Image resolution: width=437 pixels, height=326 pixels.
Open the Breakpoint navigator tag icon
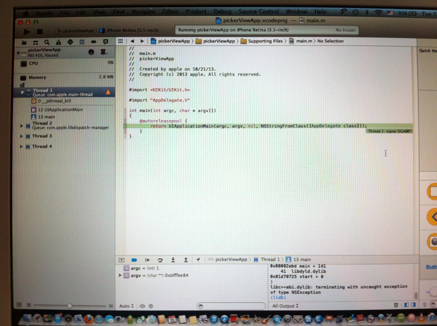click(x=94, y=42)
